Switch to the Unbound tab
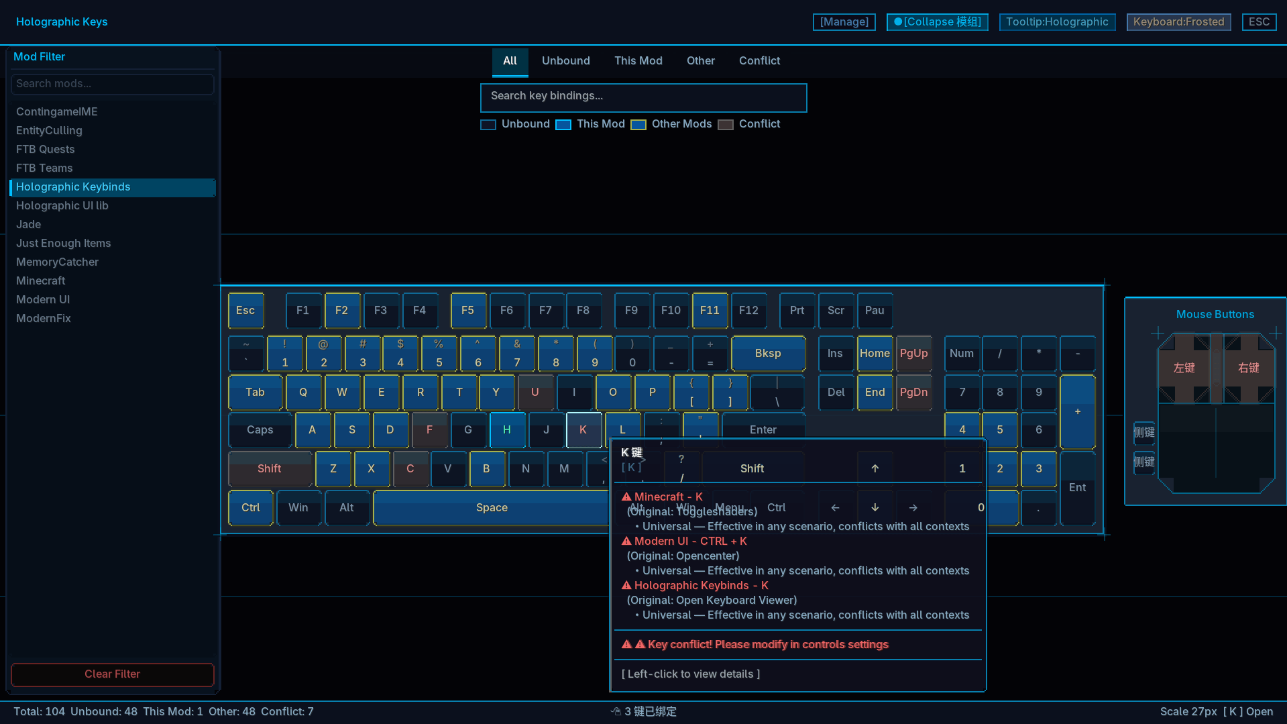 566,61
